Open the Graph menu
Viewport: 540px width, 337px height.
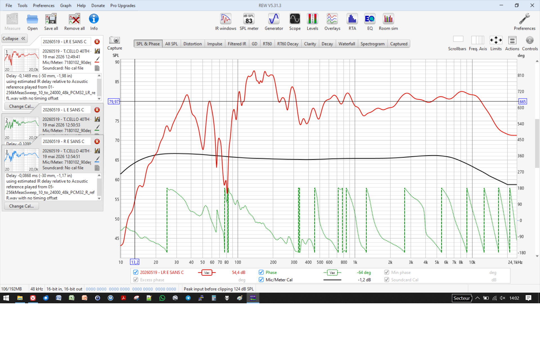66,5
